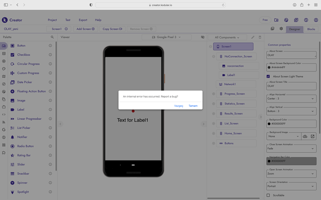This screenshot has width=321, height=200.
Task: Open the Export menu
Action: pyautogui.click(x=83, y=20)
